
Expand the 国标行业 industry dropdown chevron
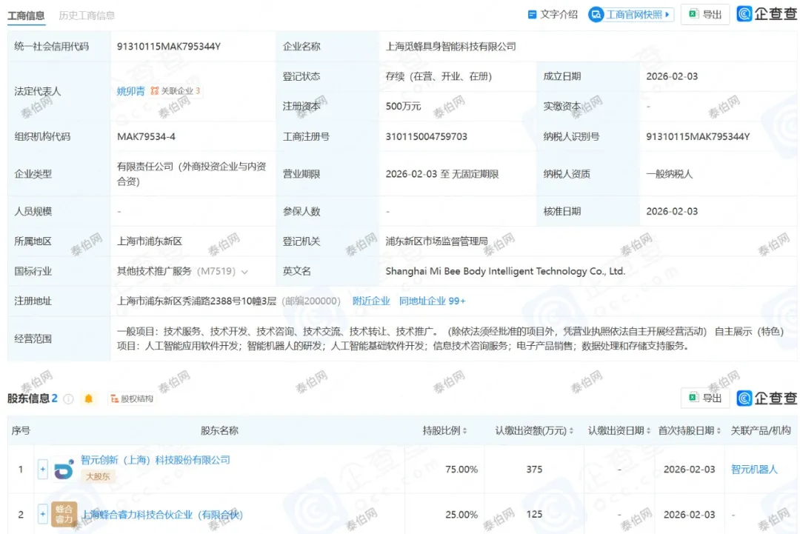click(x=244, y=272)
